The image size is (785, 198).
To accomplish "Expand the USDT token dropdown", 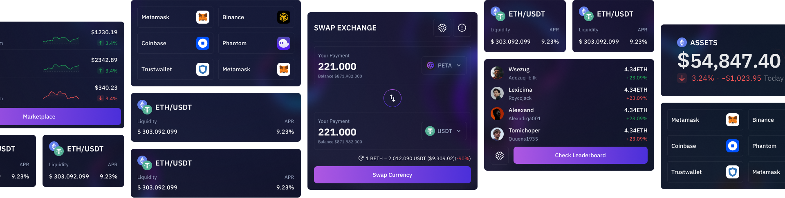I will point(444,131).
